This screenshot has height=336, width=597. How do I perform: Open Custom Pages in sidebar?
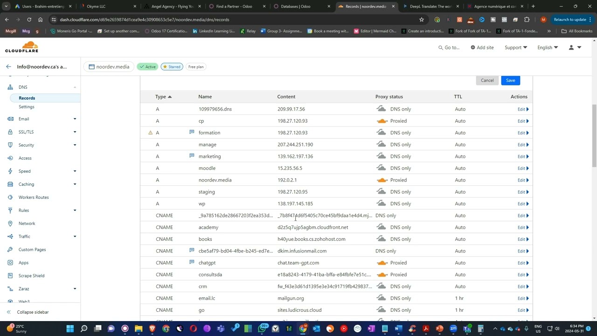[x=32, y=250]
